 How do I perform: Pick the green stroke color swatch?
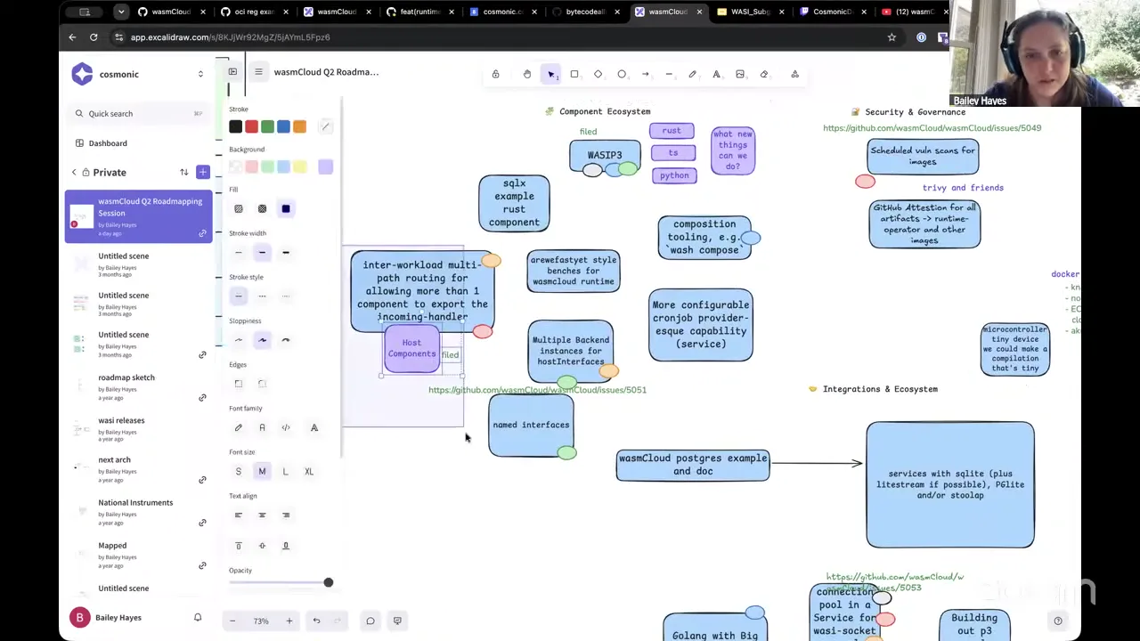pyautogui.click(x=267, y=126)
